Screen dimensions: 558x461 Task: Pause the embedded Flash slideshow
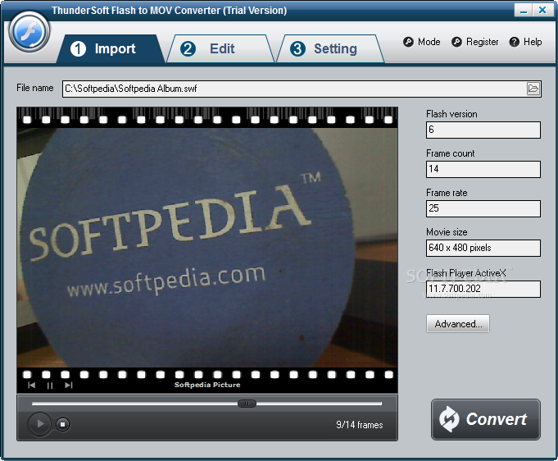click(x=50, y=385)
